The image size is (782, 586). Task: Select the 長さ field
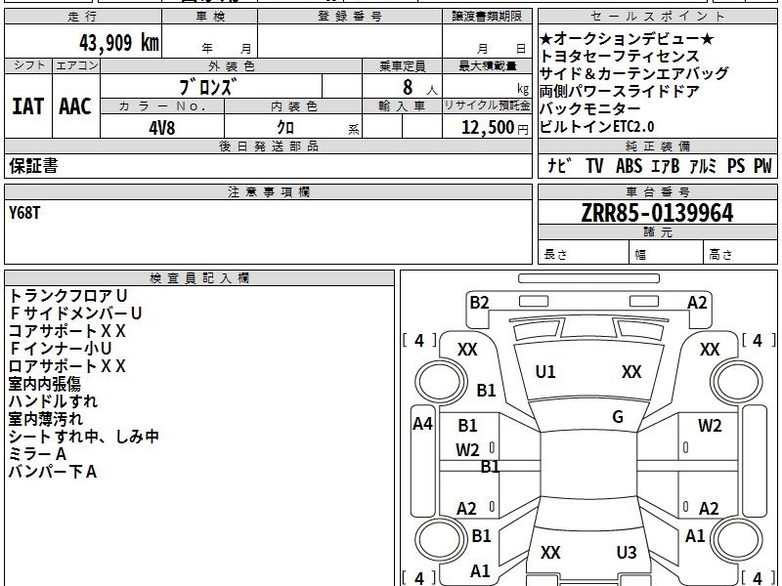pyautogui.click(x=584, y=254)
